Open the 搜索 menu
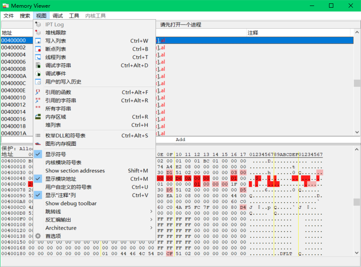Viewport: 361px width, 267px height. coord(25,16)
